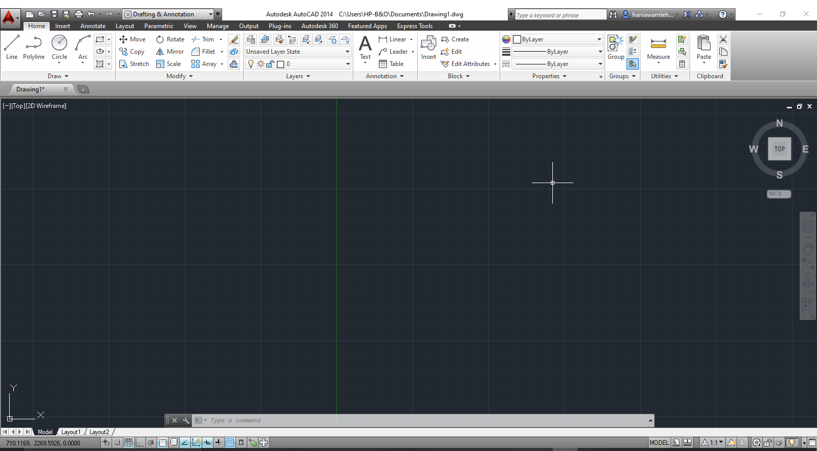Image resolution: width=817 pixels, height=451 pixels.
Task: Click the keyword search field
Action: click(561, 15)
